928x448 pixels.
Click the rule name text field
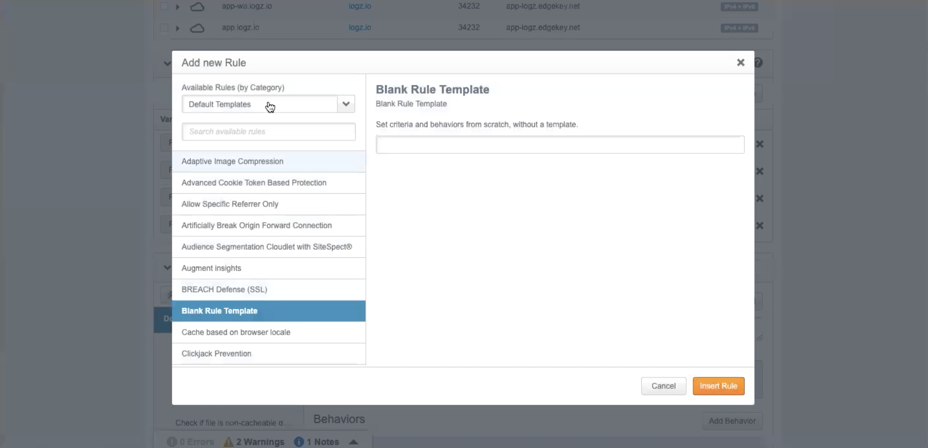pos(560,145)
